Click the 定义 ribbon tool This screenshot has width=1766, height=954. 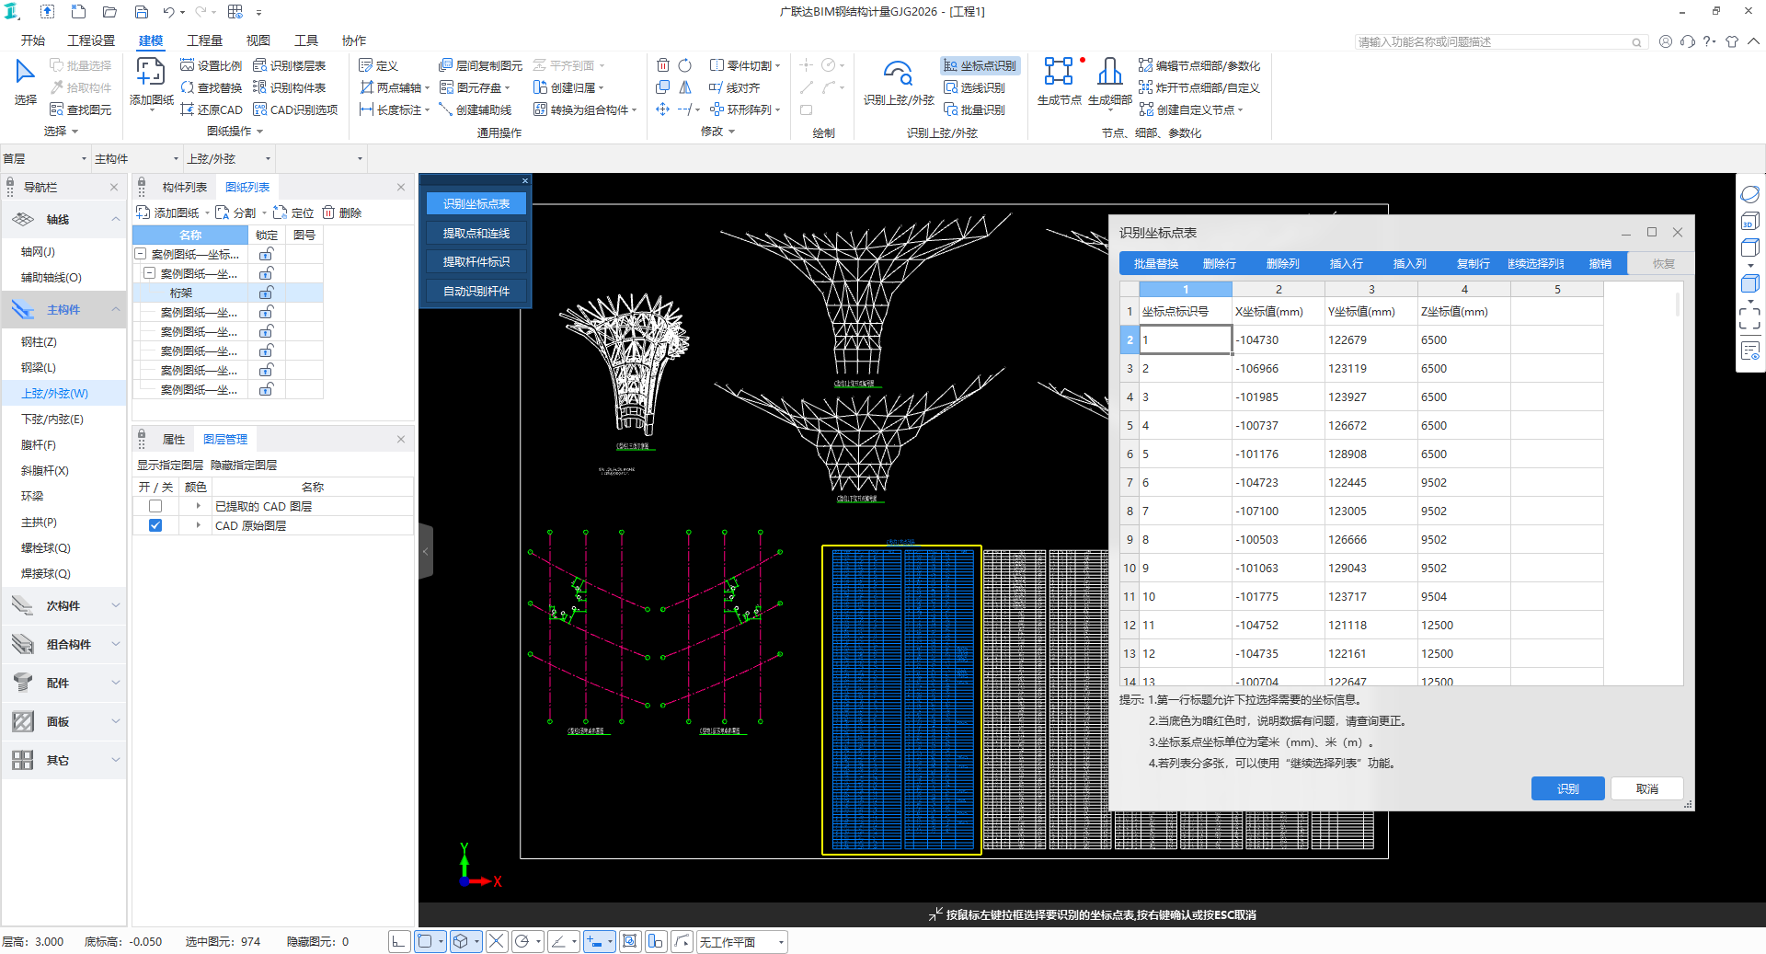point(378,65)
